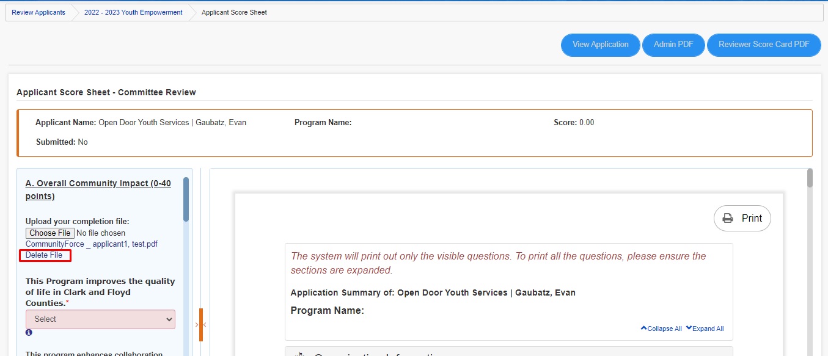Open CommunityForce applicant1 test.pdf link
This screenshot has height=356, width=828.
[x=92, y=244]
